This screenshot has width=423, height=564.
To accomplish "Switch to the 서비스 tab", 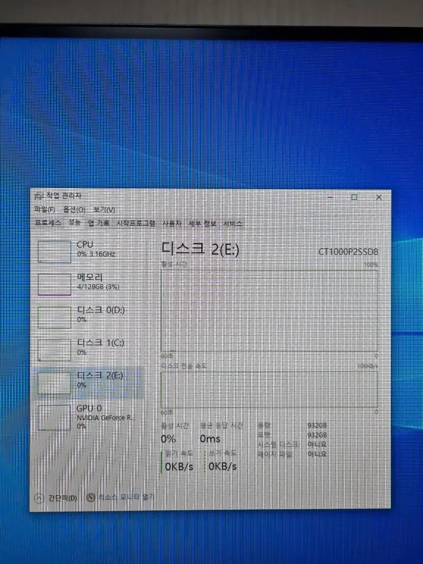I will (x=233, y=224).
